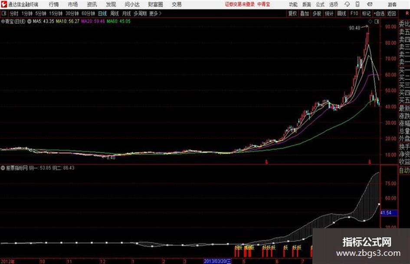Screen dimensions: 410x264
Task: Click the 2013/03/20 date marker on timeline
Action: point(217,261)
